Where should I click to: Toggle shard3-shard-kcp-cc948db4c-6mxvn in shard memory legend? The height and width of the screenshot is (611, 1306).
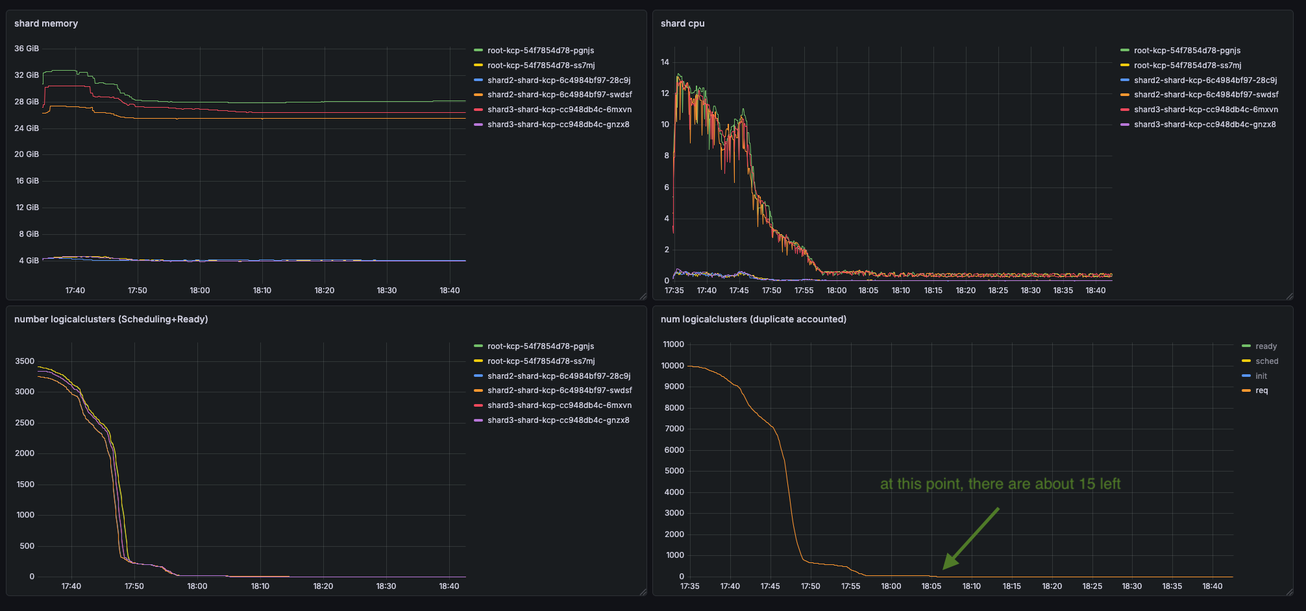[x=560, y=110]
